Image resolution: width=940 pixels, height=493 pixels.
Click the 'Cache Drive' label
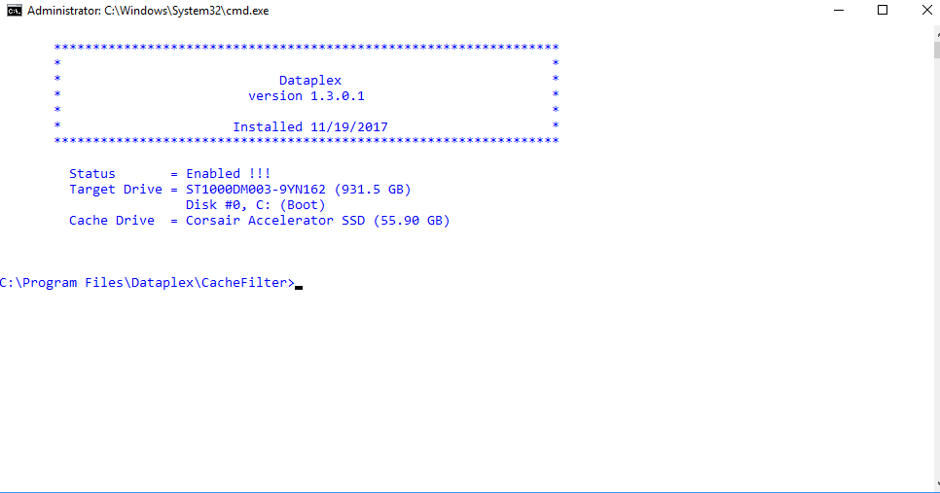[x=112, y=221]
